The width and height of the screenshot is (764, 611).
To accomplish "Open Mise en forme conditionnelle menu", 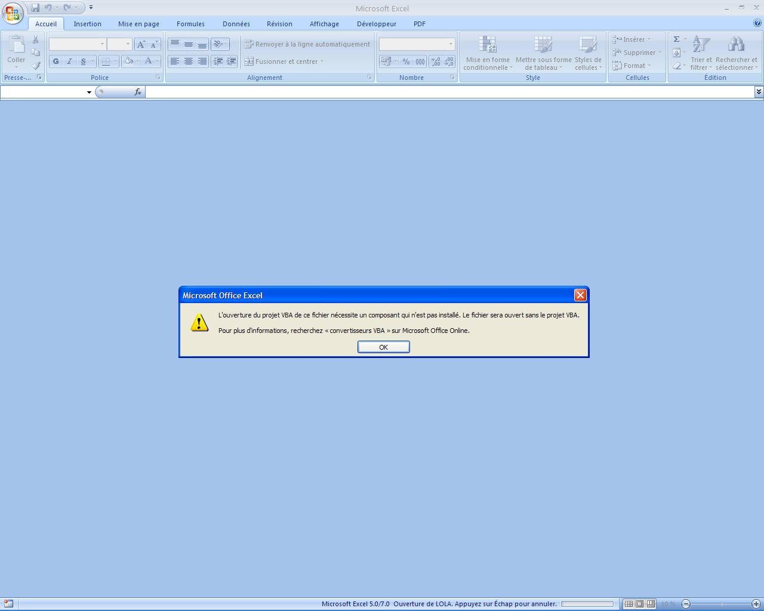I will point(488,53).
